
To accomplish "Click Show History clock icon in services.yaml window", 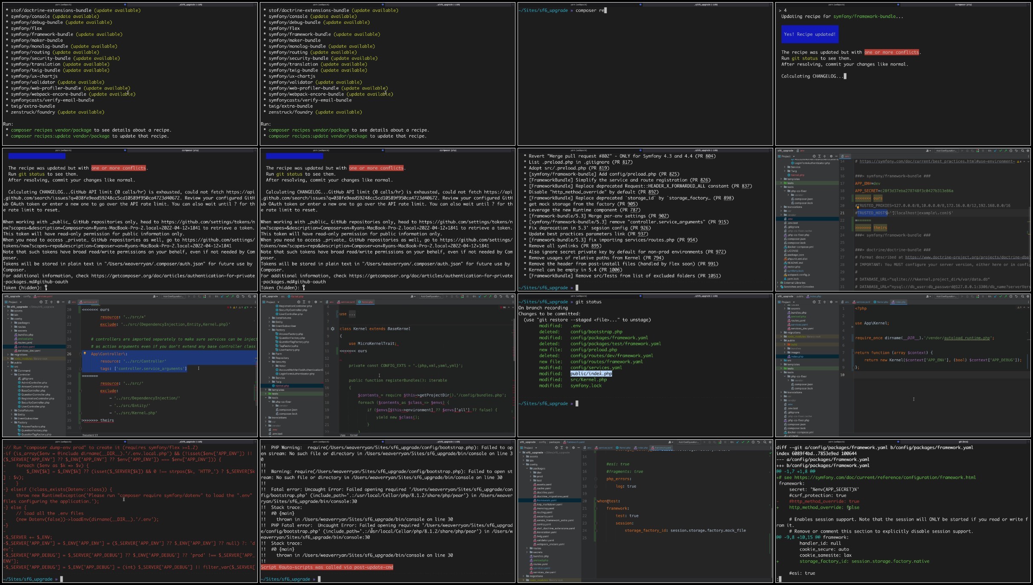I will pos(238,296).
